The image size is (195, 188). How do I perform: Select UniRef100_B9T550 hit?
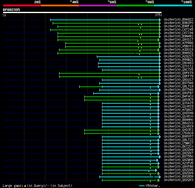point(179,157)
